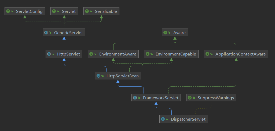The height and width of the screenshot is (131, 275).
Task: Click the public visibility lock icon on SuppressWarnings
Action: [x=194, y=98]
